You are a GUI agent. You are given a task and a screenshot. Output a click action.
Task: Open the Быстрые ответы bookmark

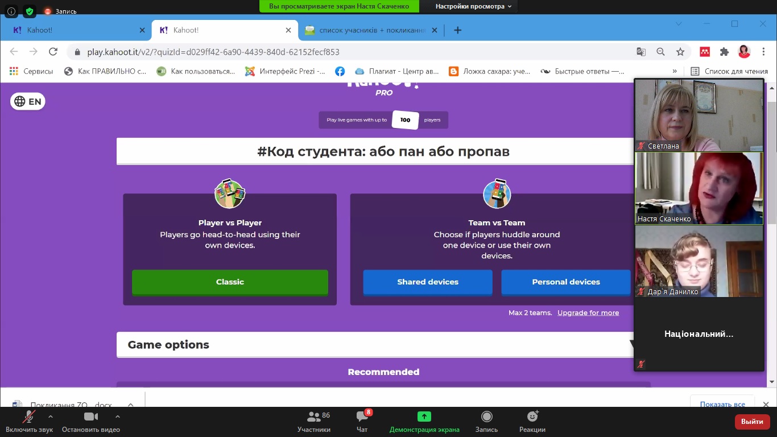pos(582,71)
